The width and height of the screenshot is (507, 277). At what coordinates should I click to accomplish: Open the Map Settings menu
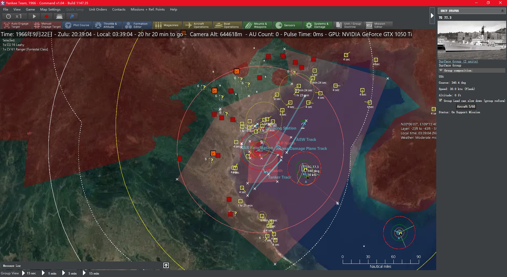[x=50, y=9]
